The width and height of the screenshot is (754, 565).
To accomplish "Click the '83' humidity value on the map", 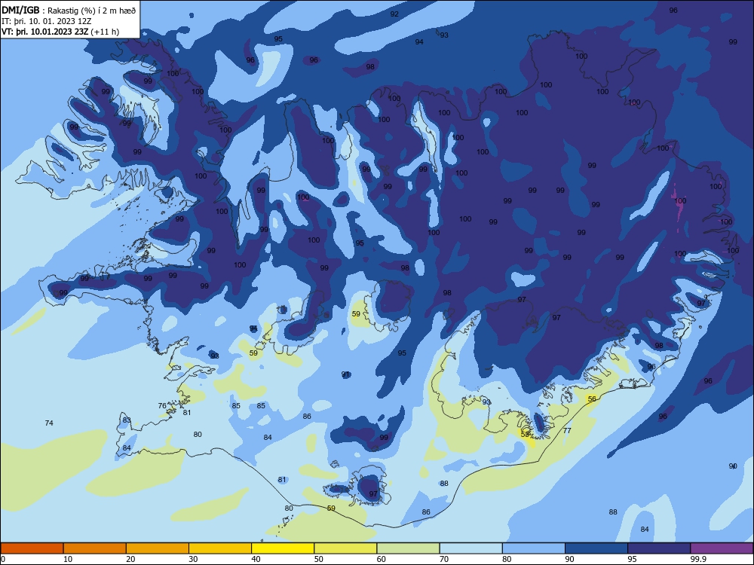I will 127,420.
